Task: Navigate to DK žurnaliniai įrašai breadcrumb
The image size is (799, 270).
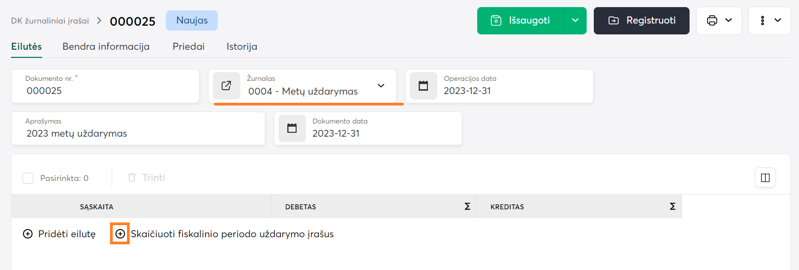Action: [x=50, y=21]
